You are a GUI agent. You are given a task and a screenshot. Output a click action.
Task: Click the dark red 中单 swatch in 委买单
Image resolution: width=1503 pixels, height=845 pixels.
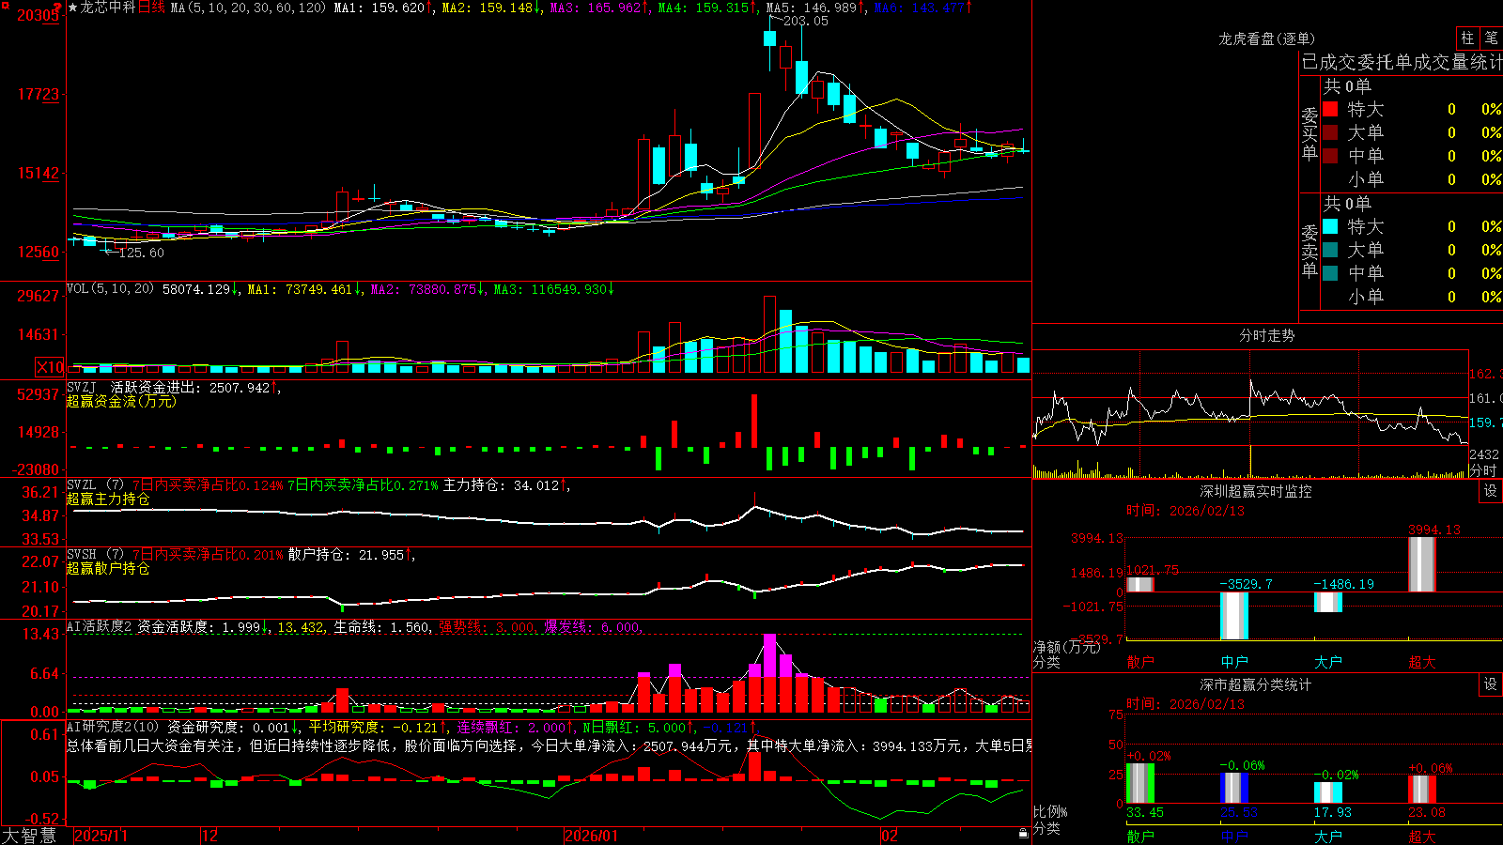click(1330, 156)
